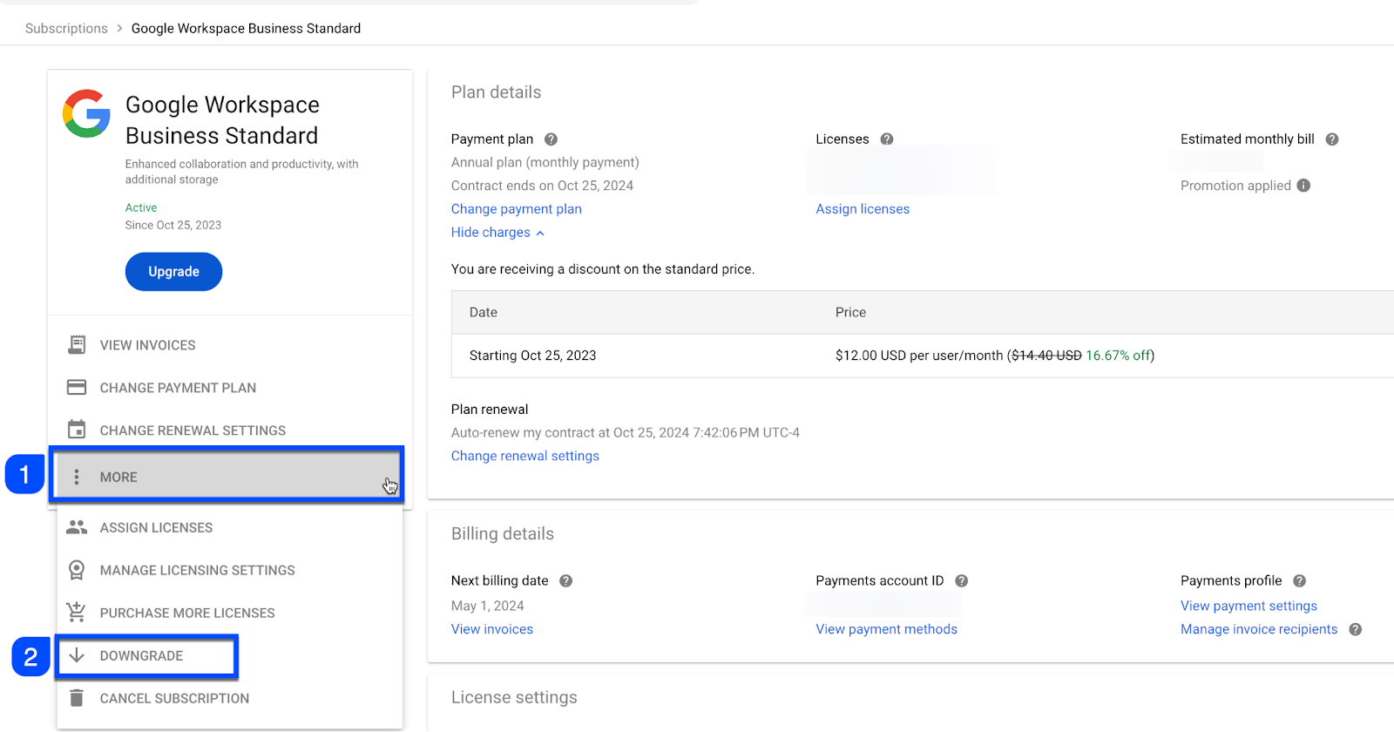Click the Downgrade arrow icon
The width and height of the screenshot is (1394, 732).
(x=77, y=655)
